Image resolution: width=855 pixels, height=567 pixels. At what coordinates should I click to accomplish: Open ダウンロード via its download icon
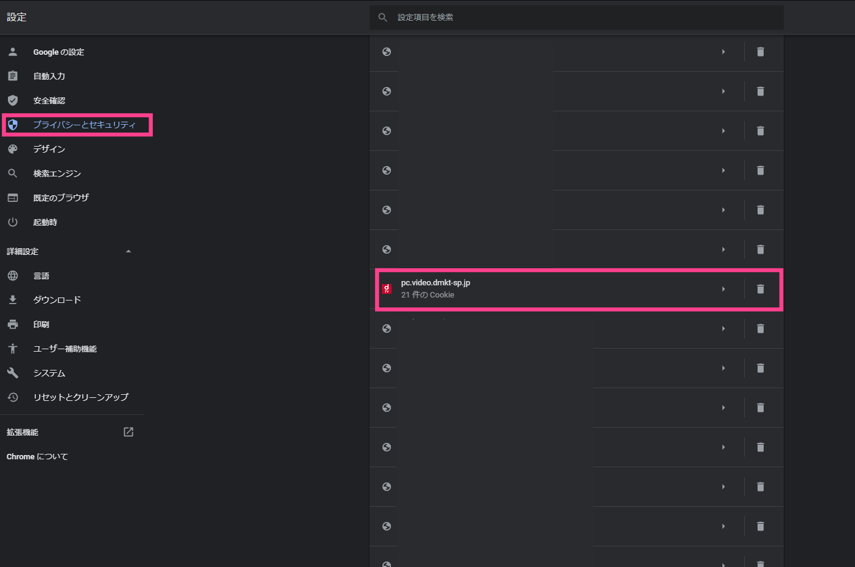click(13, 300)
